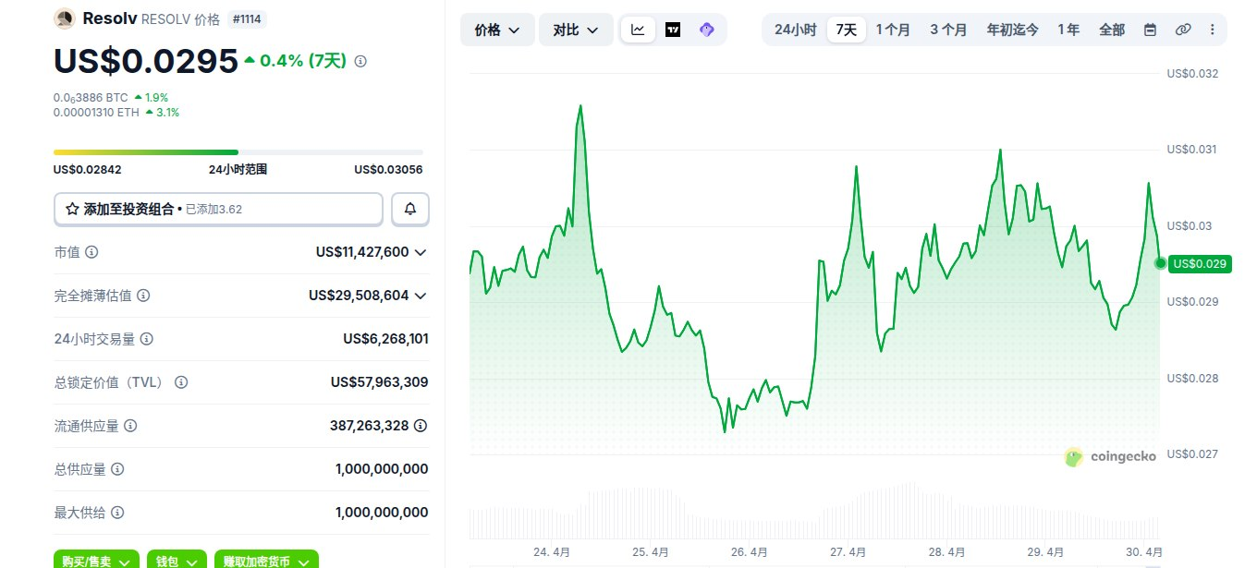1257x568 pixels.
Task: Click the US$0.029 current price tag
Action: (1201, 264)
